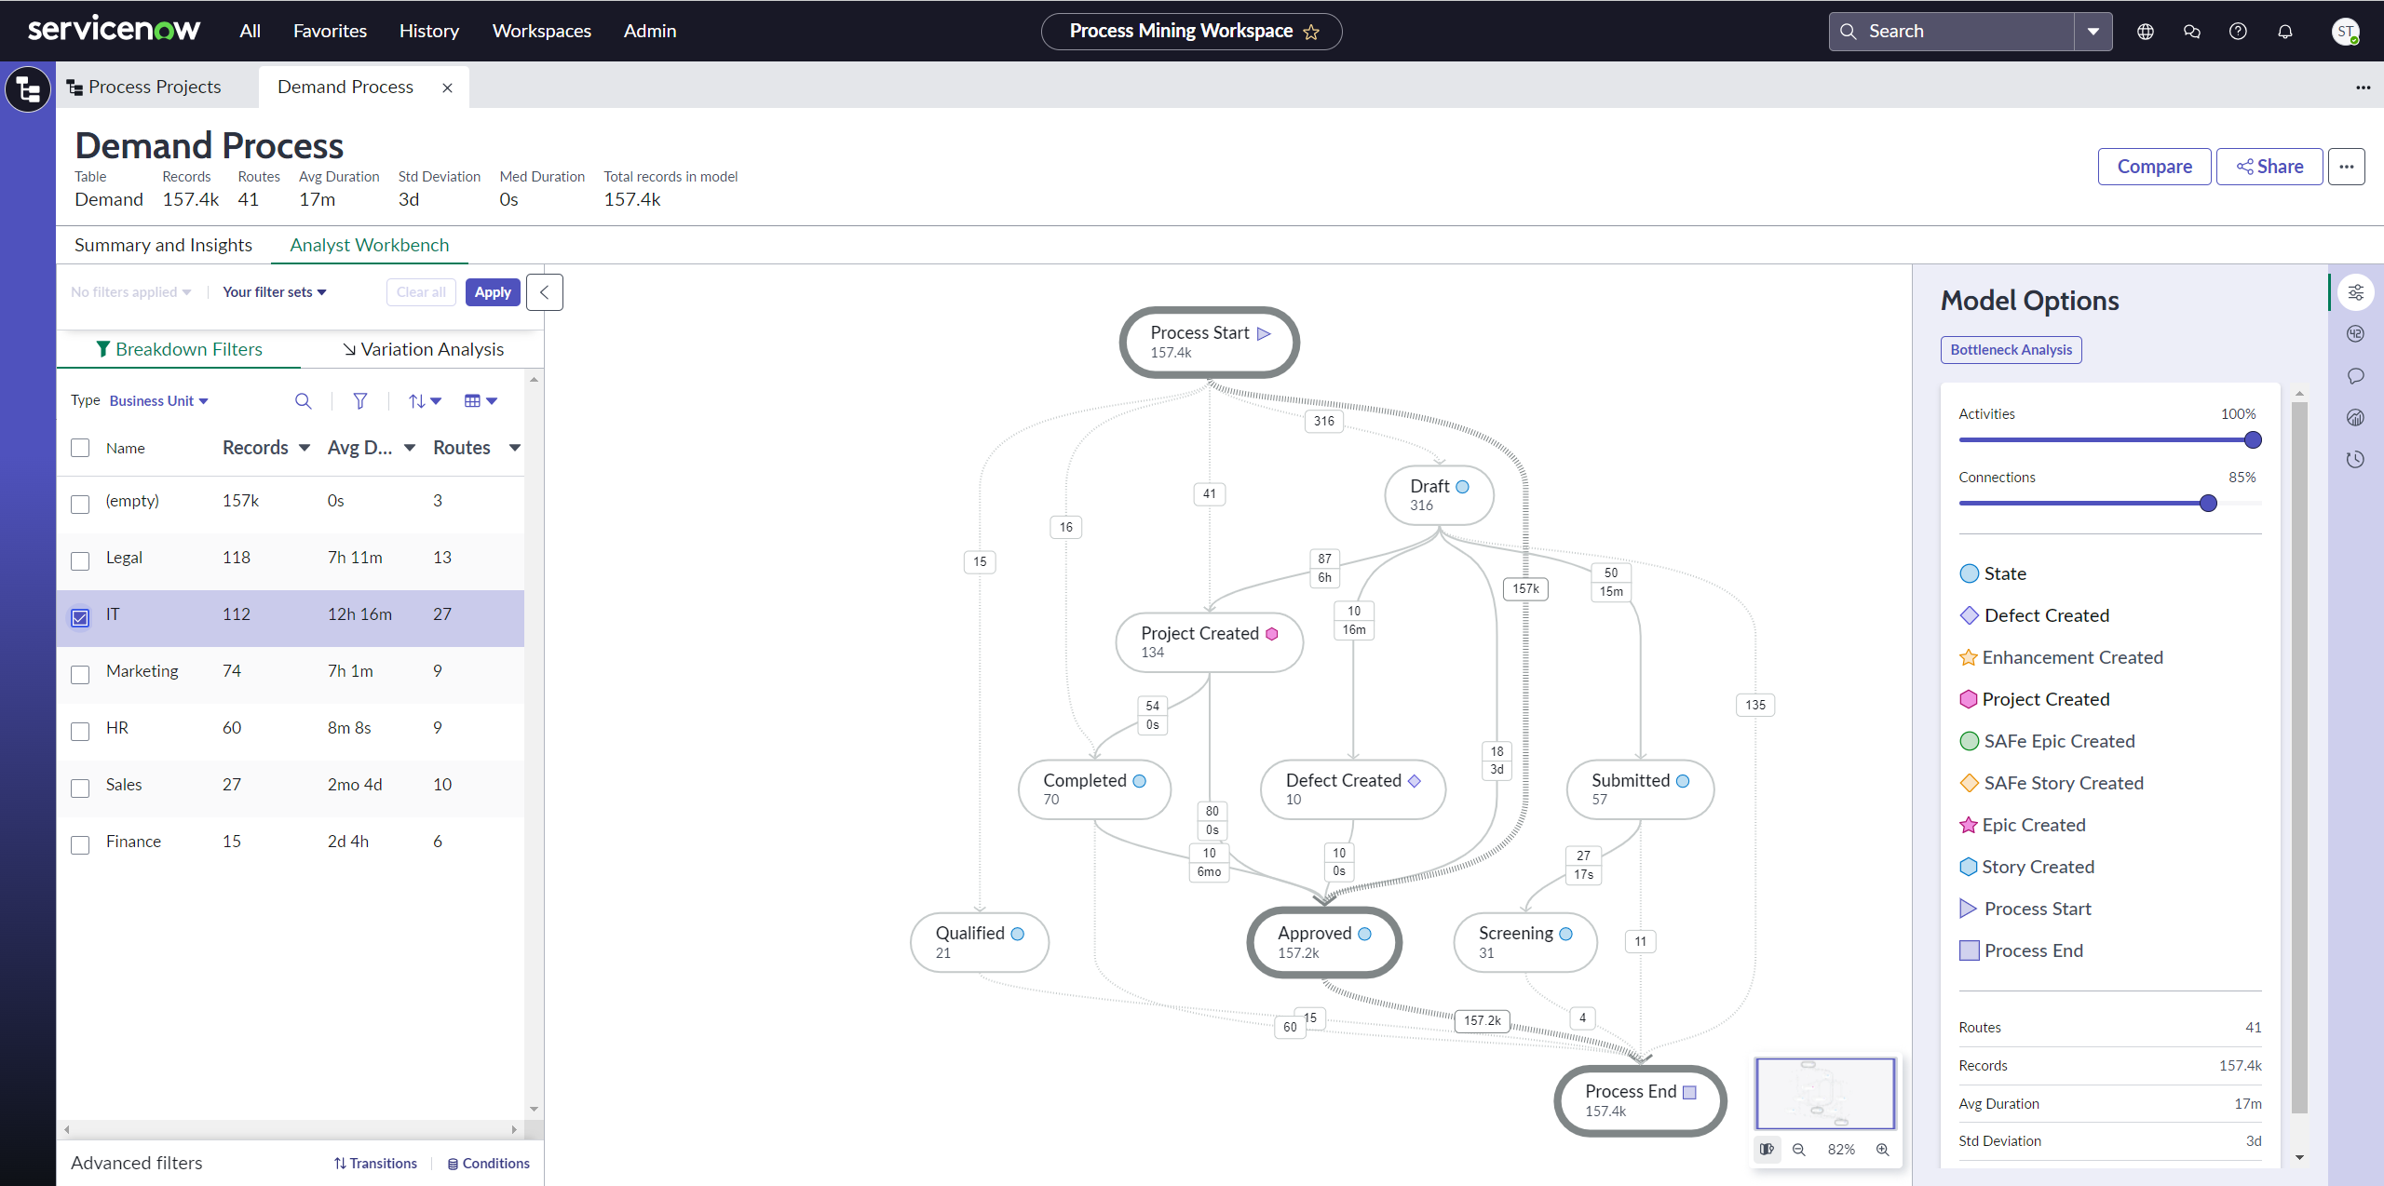The height and width of the screenshot is (1186, 2384).
Task: Uncheck the IT business unit checkbox
Action: (81, 617)
